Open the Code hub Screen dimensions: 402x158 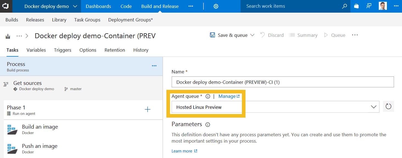(126, 6)
